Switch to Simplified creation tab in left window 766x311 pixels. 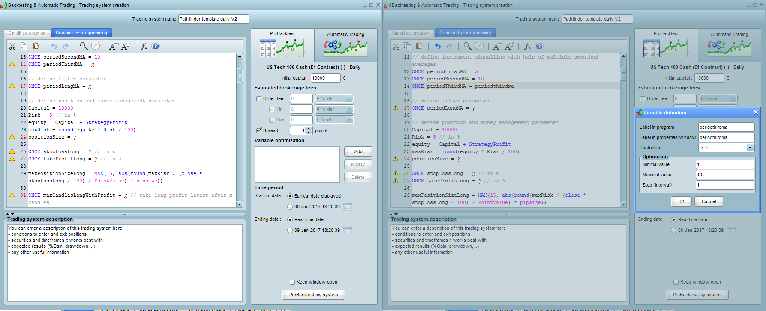27,33
